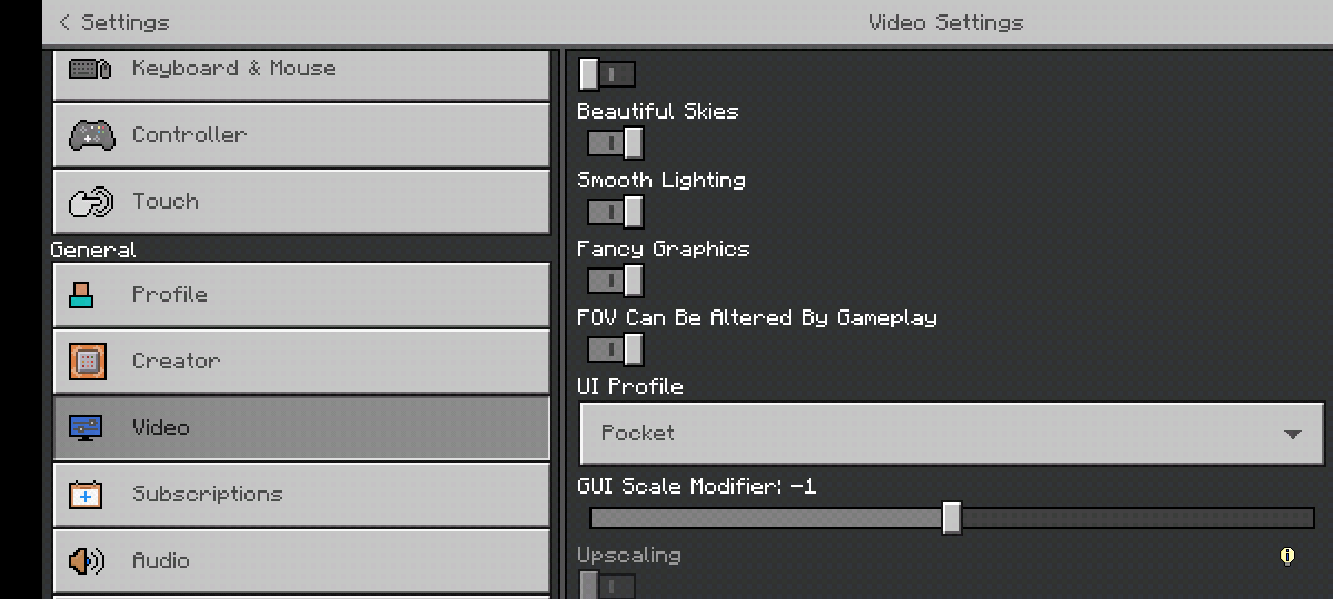Turn off Smooth Lighting switch
Screen dimensions: 1333x599
click(x=615, y=212)
